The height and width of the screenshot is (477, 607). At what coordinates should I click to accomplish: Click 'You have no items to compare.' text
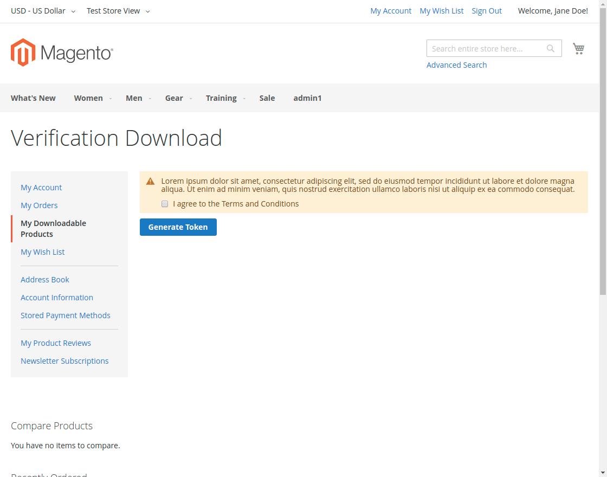[x=66, y=446]
